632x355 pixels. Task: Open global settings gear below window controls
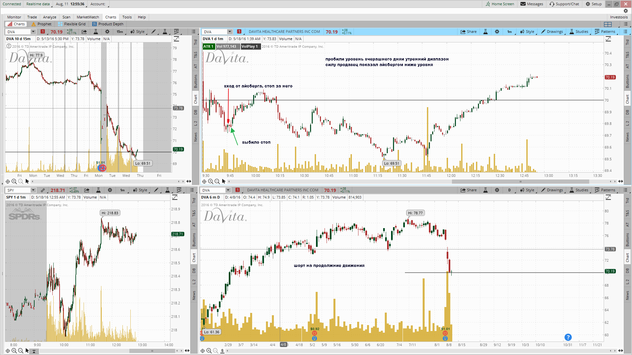coord(626,11)
